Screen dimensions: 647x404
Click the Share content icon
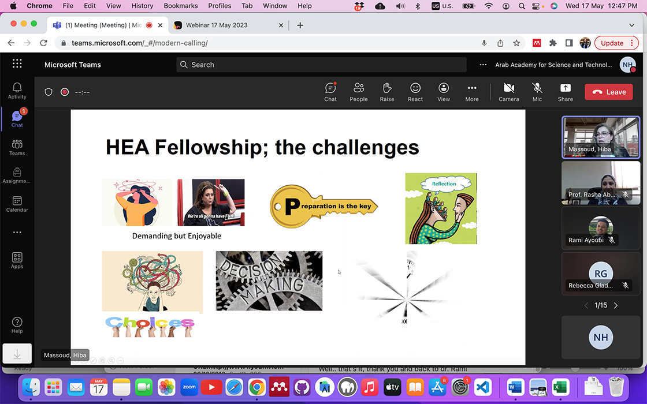coord(565,92)
